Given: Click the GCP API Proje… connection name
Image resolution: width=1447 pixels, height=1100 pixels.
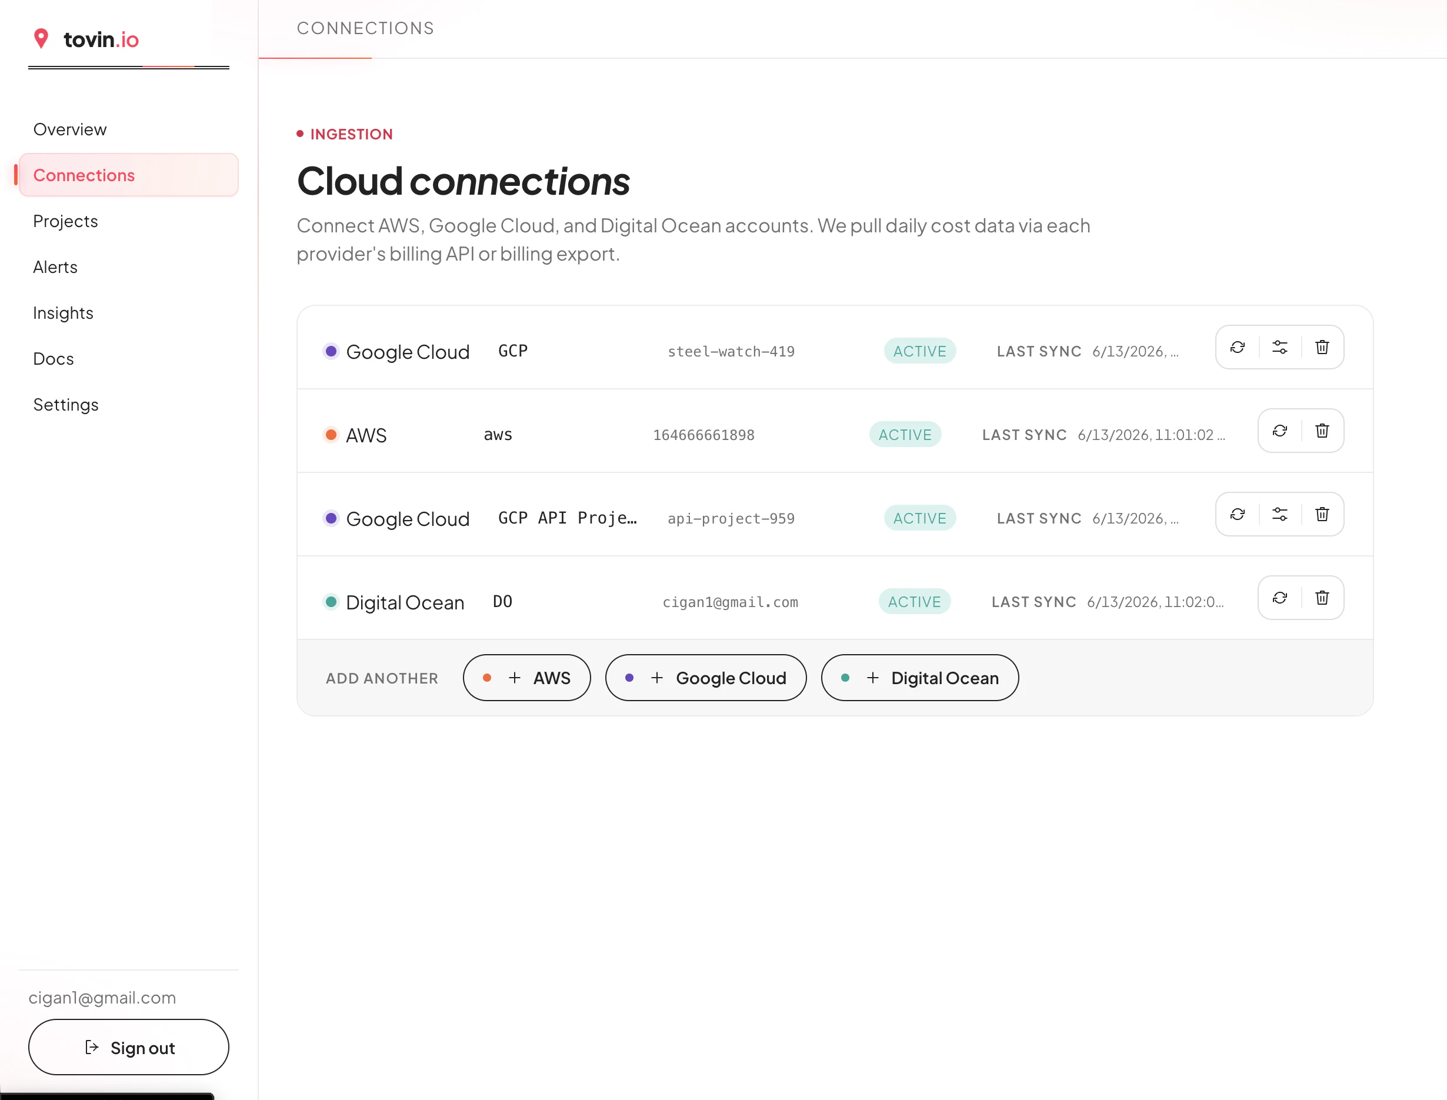Looking at the screenshot, I should click(x=567, y=518).
